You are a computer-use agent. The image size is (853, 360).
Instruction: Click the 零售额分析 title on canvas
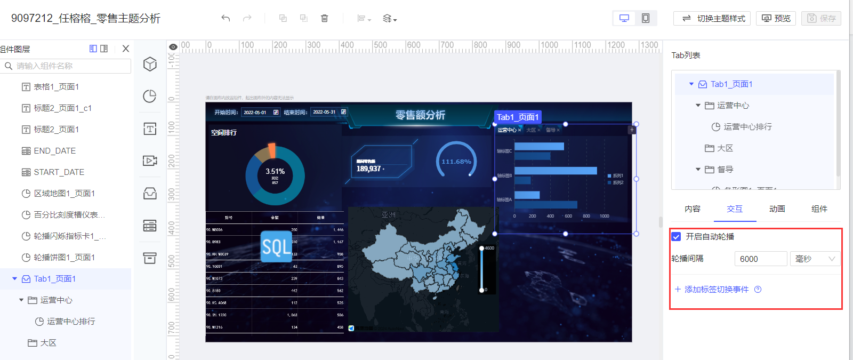(x=420, y=115)
